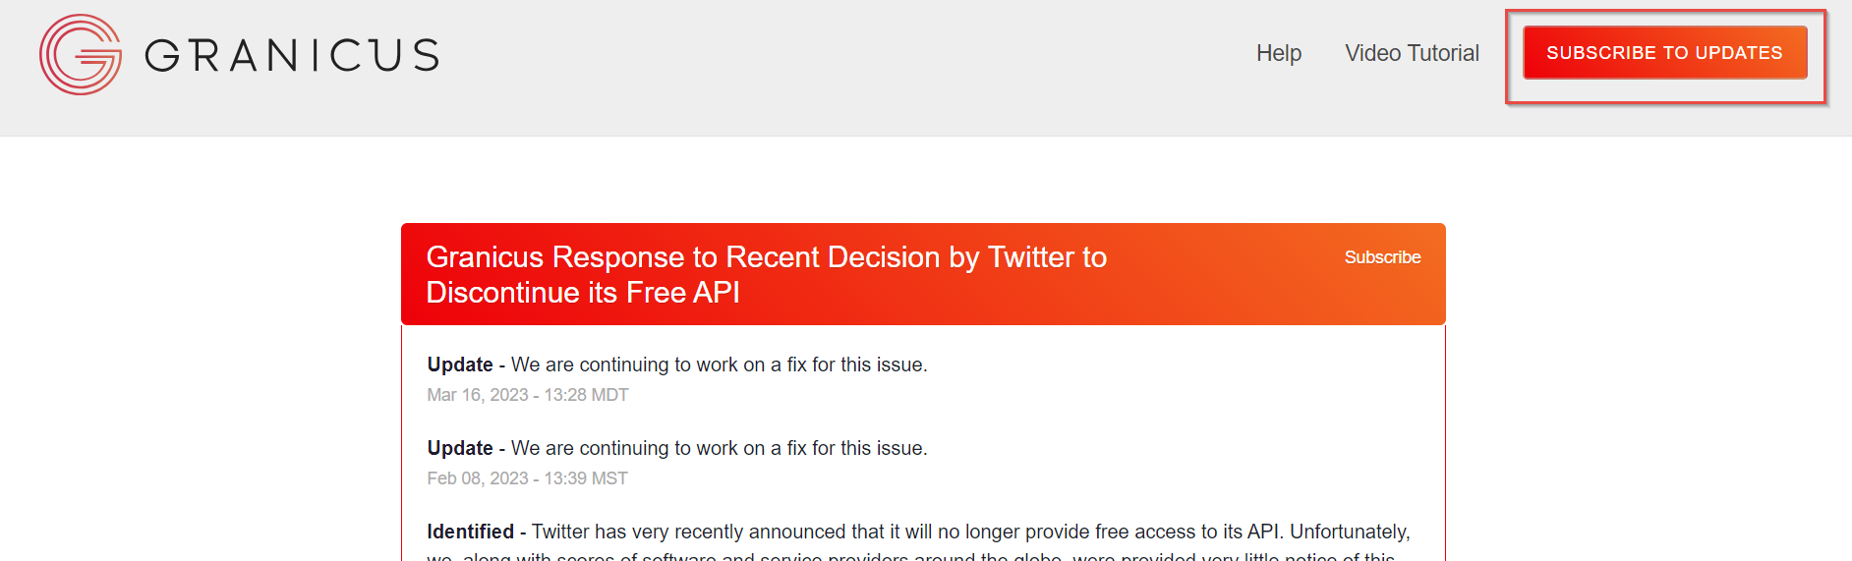Screen dimensions: 1852x561
Task: Click the Mar 16 update message text
Action: [719, 365]
